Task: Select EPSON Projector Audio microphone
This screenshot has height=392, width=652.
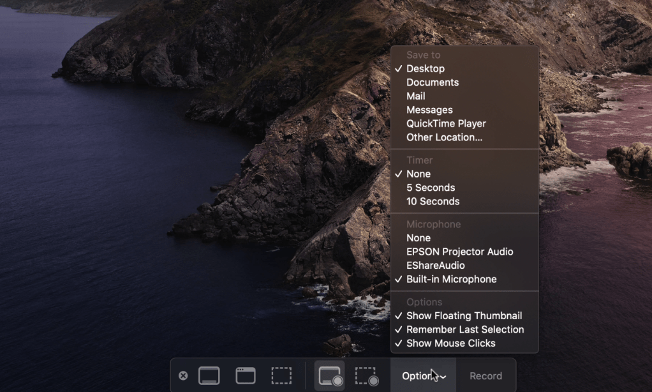Action: pos(459,252)
